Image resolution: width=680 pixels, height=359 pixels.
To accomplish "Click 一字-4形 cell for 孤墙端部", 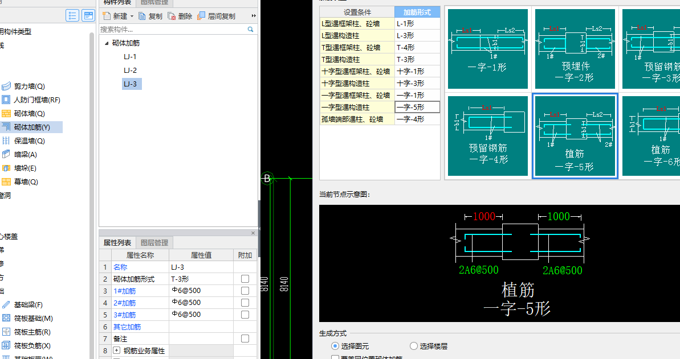I will coord(417,119).
